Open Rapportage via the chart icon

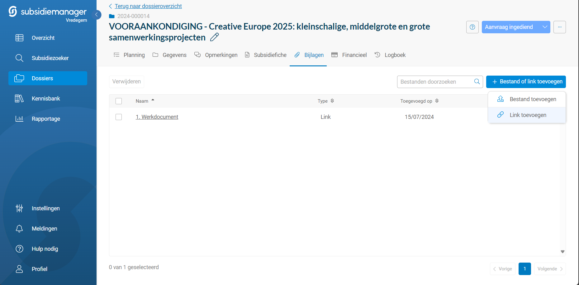tap(19, 119)
